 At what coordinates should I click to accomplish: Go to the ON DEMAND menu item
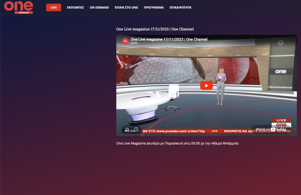(x=99, y=7)
